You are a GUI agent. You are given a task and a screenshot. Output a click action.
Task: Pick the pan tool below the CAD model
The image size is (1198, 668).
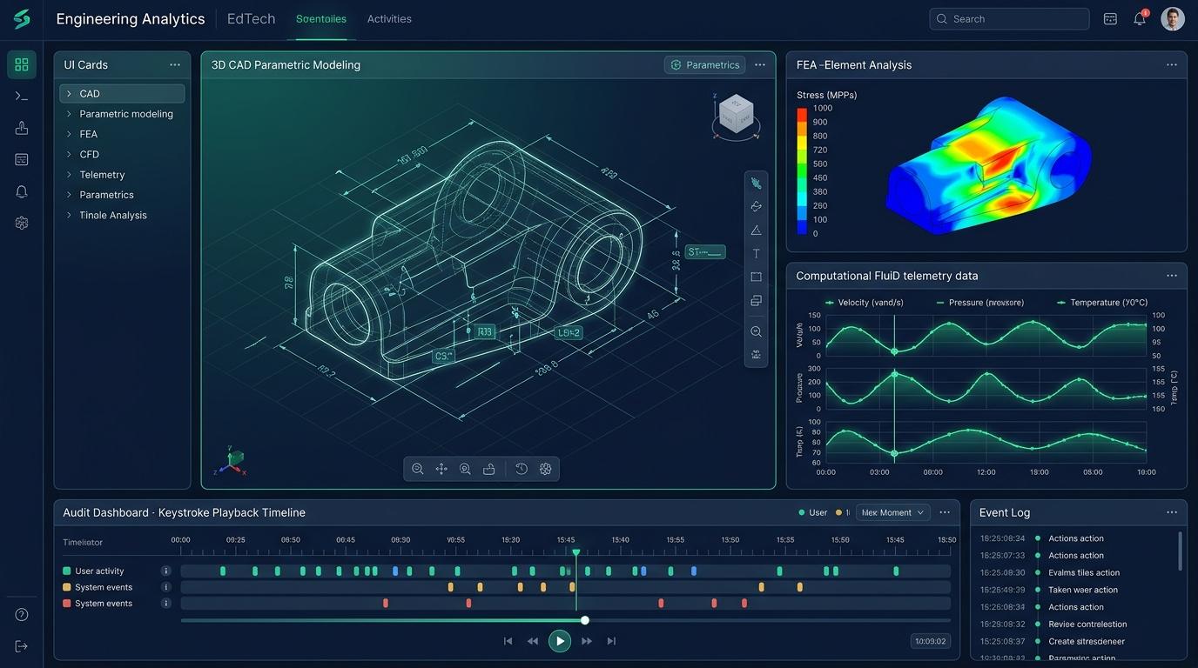pos(441,469)
